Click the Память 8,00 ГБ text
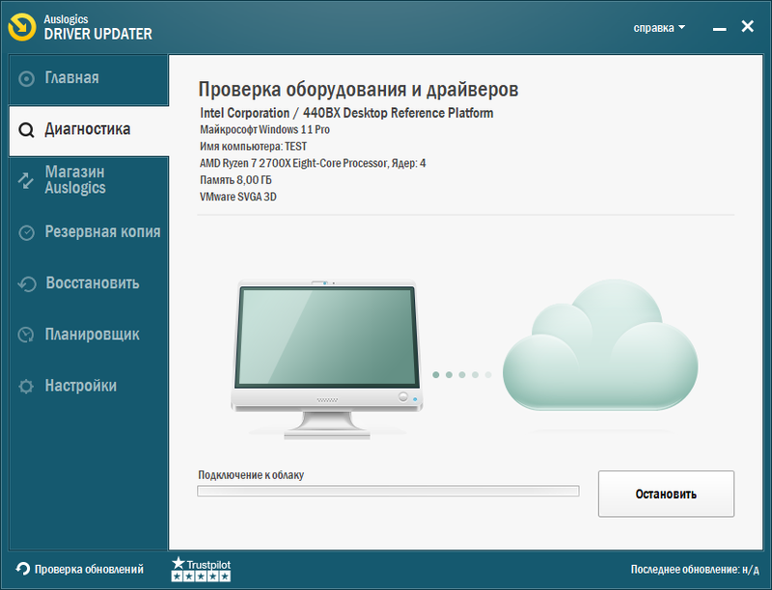 [235, 180]
